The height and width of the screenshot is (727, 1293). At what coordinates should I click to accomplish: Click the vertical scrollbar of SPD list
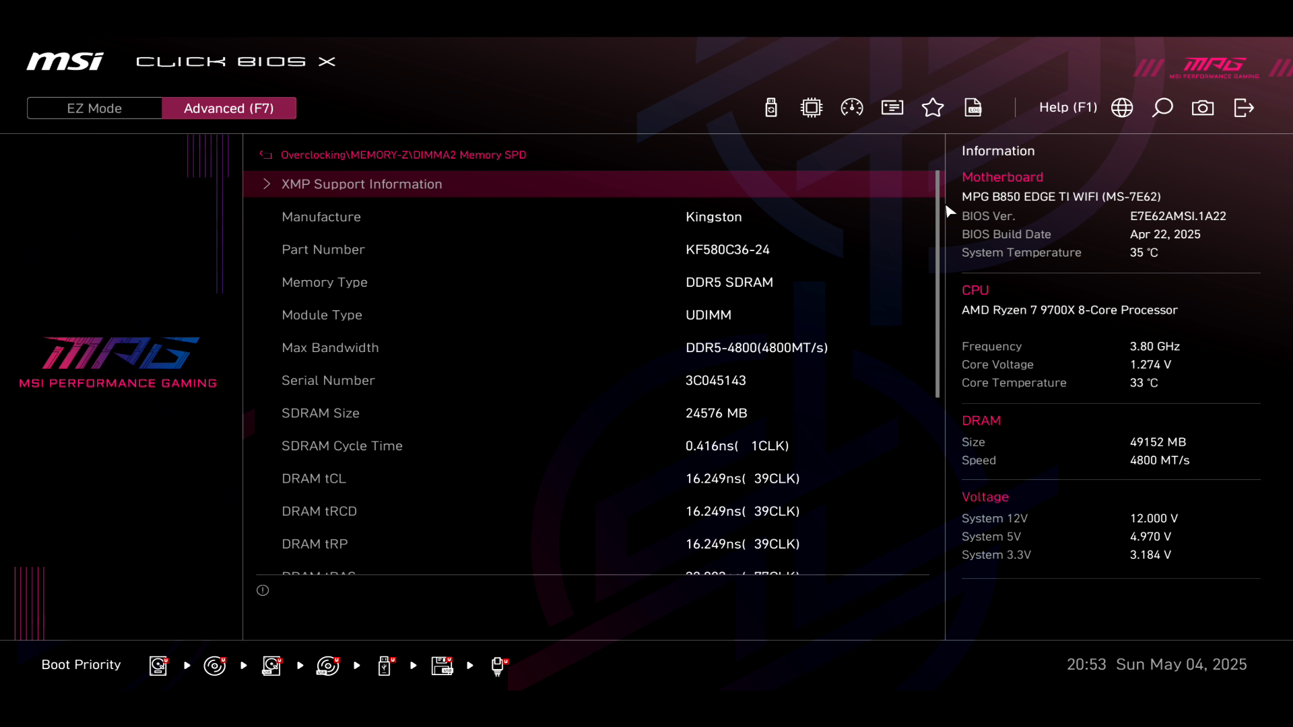(937, 284)
